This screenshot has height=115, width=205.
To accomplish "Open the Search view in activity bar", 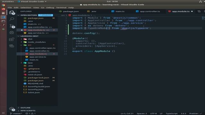I will tap(12, 19).
